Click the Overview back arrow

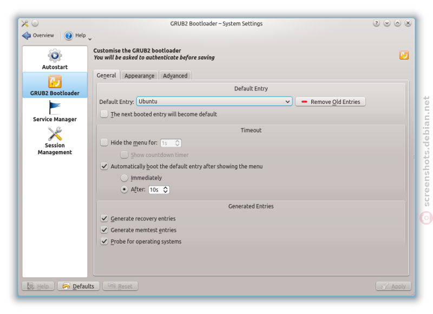click(x=27, y=35)
